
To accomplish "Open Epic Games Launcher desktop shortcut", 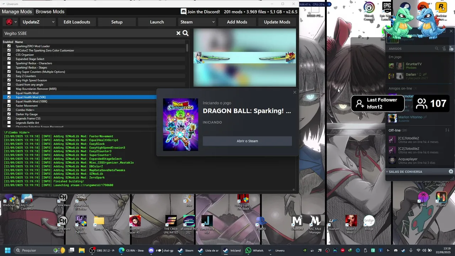I will pos(387,11).
